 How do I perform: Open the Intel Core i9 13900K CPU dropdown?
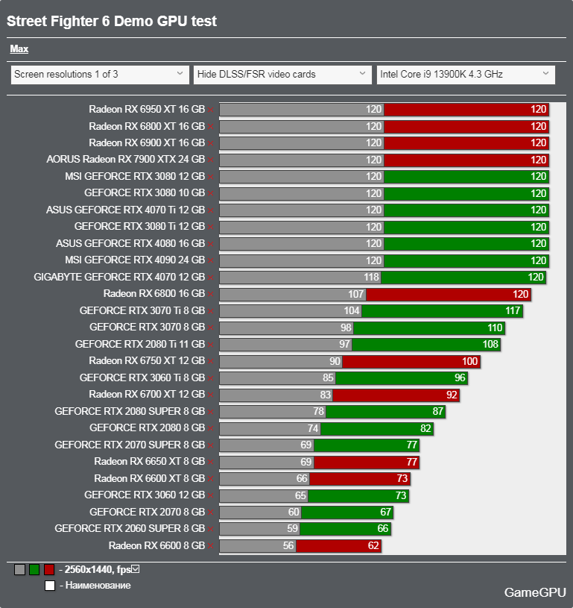point(466,75)
